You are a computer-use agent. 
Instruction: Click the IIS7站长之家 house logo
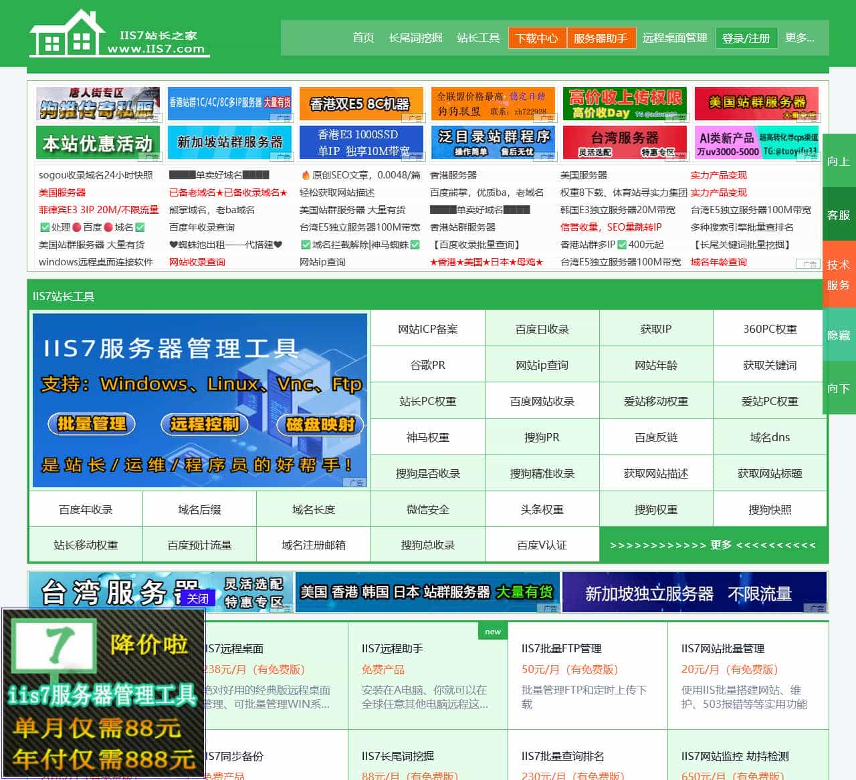pos(119,33)
